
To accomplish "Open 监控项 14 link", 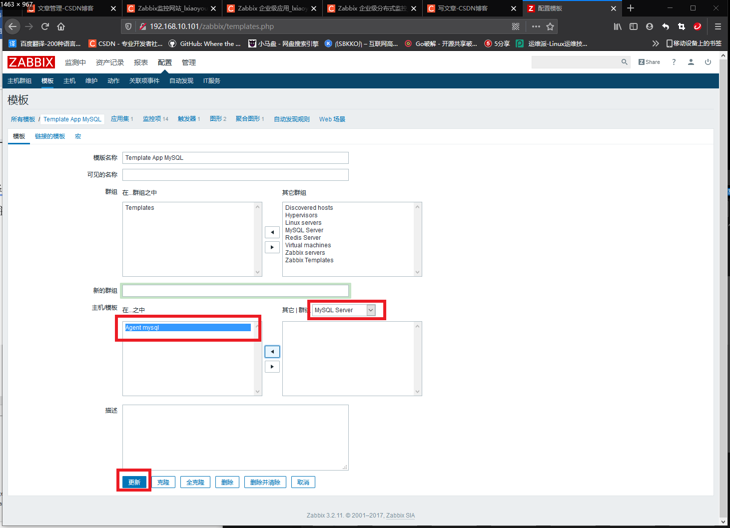I will 155,119.
